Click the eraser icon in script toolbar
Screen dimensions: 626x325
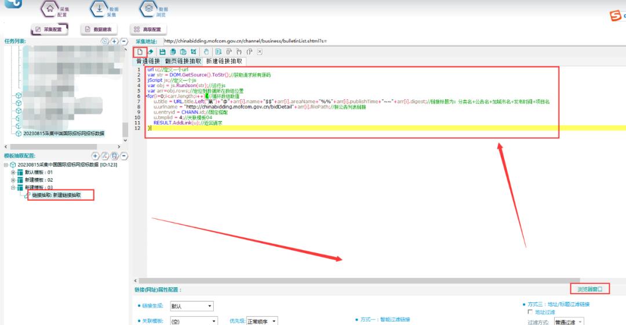click(x=151, y=52)
